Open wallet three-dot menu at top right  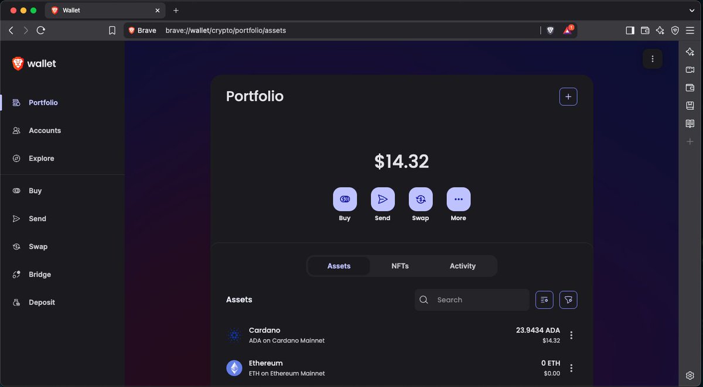653,59
